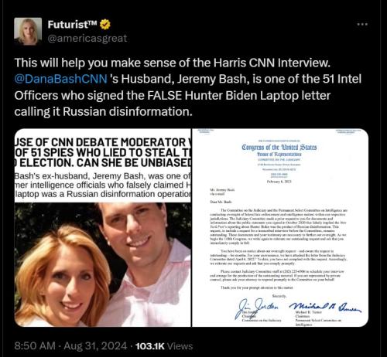This screenshot has height=357, width=387.
Task: Click the Aug 31, 2024 date
Action: [x=95, y=346]
